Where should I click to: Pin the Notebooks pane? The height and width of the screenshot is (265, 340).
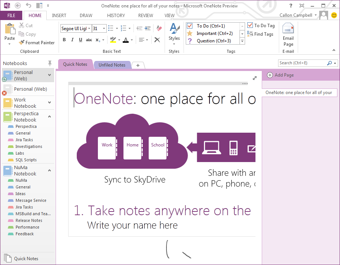click(x=50, y=63)
